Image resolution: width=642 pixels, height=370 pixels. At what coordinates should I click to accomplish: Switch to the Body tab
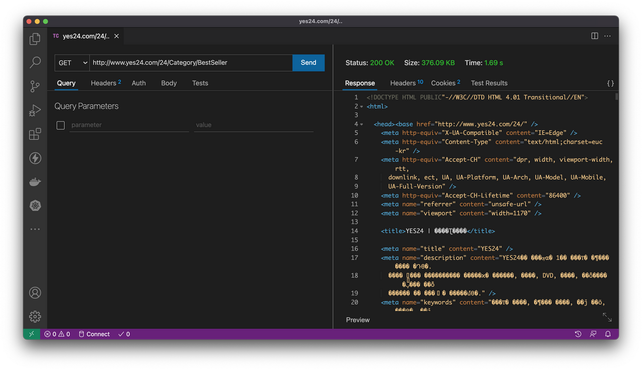(x=169, y=83)
